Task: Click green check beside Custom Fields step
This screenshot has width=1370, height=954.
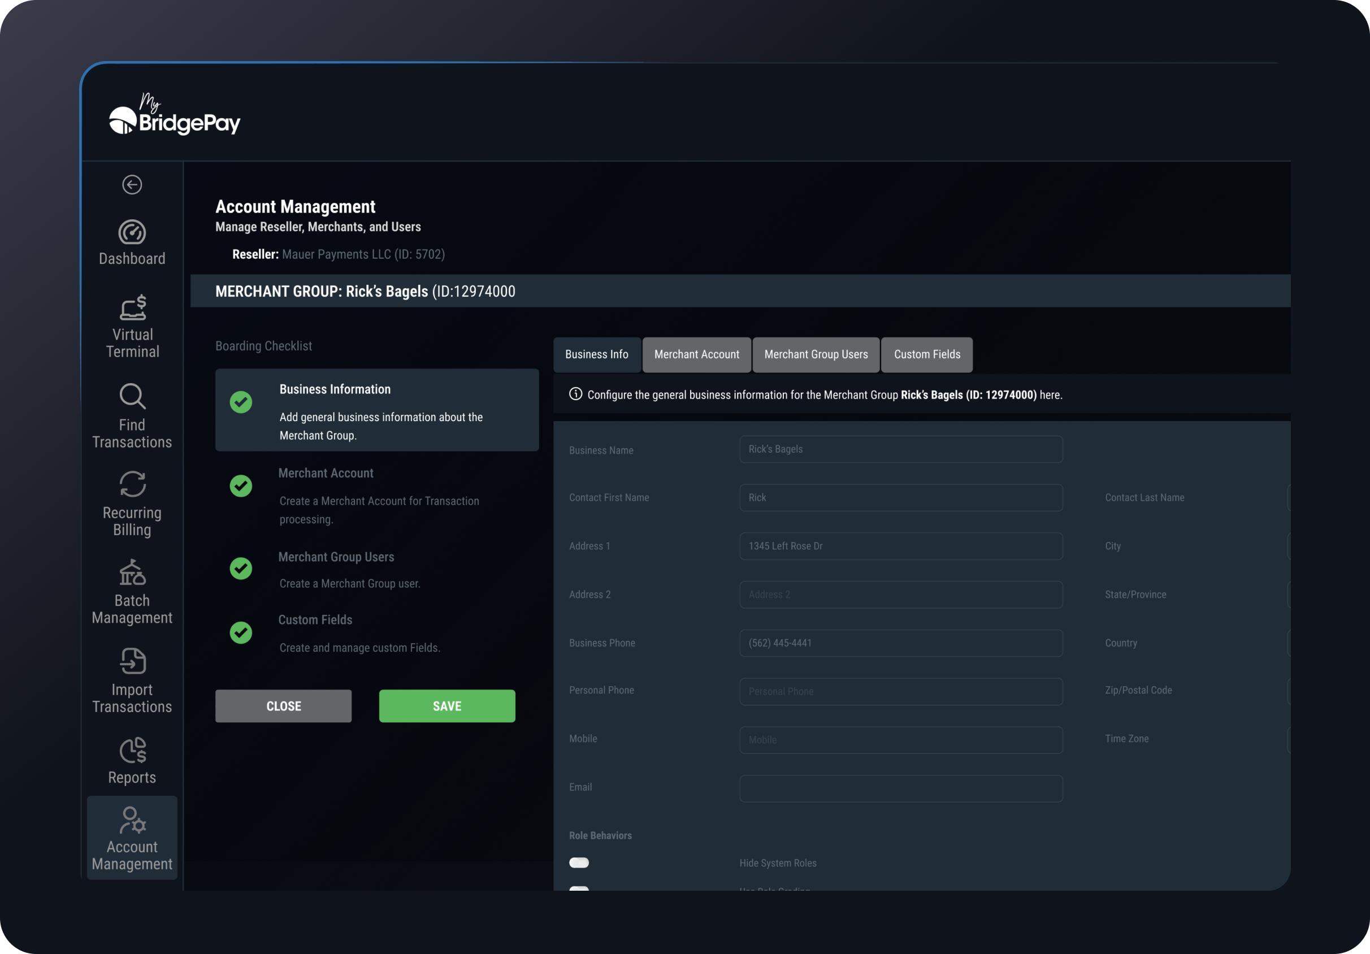Action: click(241, 632)
